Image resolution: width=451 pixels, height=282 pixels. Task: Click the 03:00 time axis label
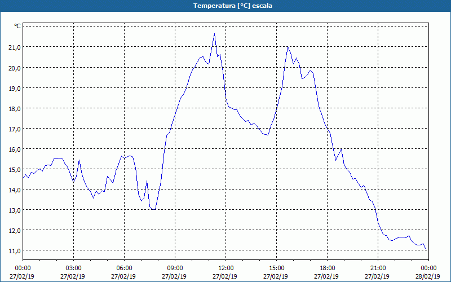click(x=74, y=268)
